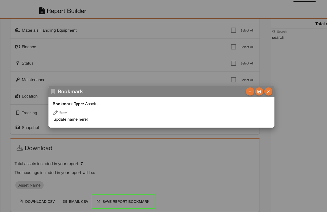Click the Email CSV button
327x212 pixels.
(76, 202)
